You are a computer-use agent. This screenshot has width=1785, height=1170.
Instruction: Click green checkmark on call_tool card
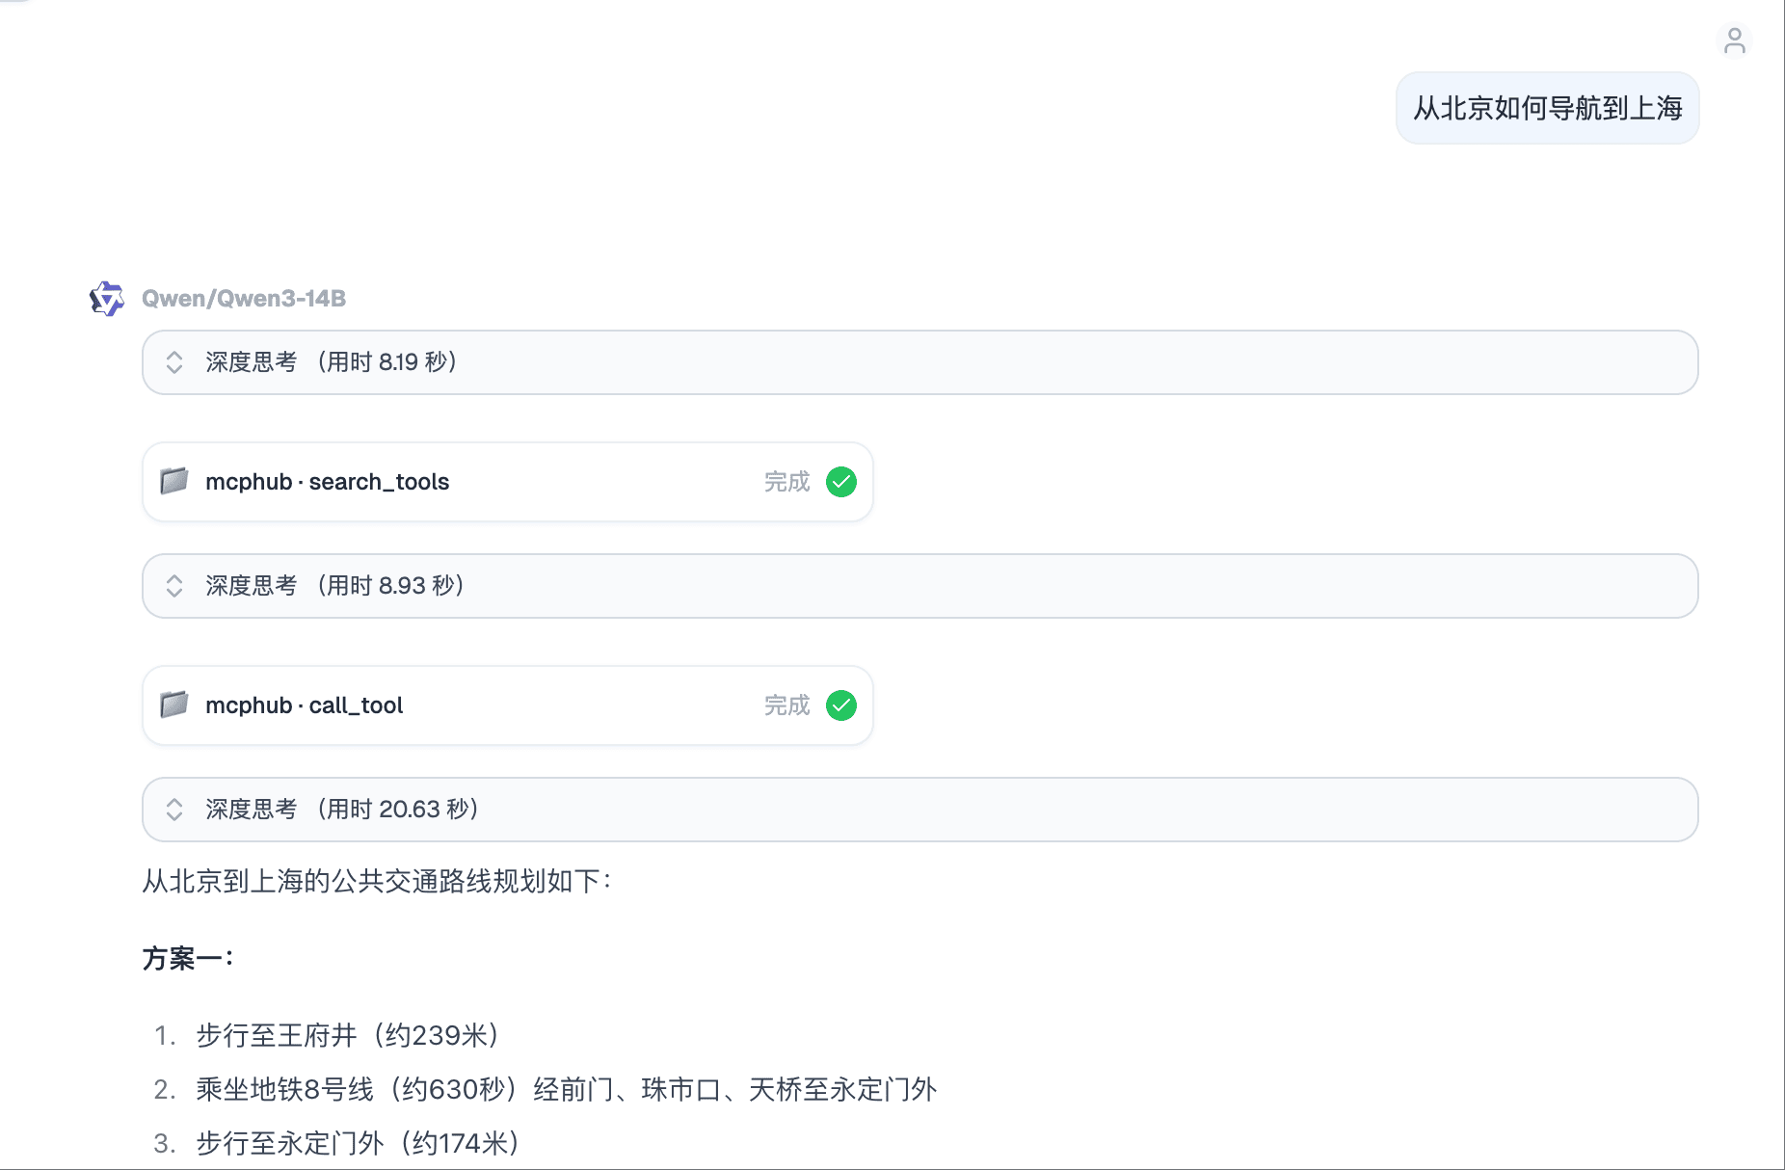coord(841,705)
